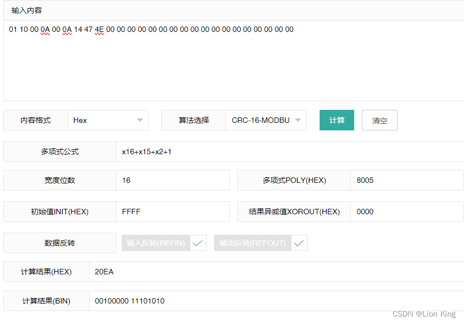Image resolution: width=464 pixels, height=323 pixels.
Task: Disable the 输出反转(REFOUT) output reflection checkbox
Action: coord(299,243)
